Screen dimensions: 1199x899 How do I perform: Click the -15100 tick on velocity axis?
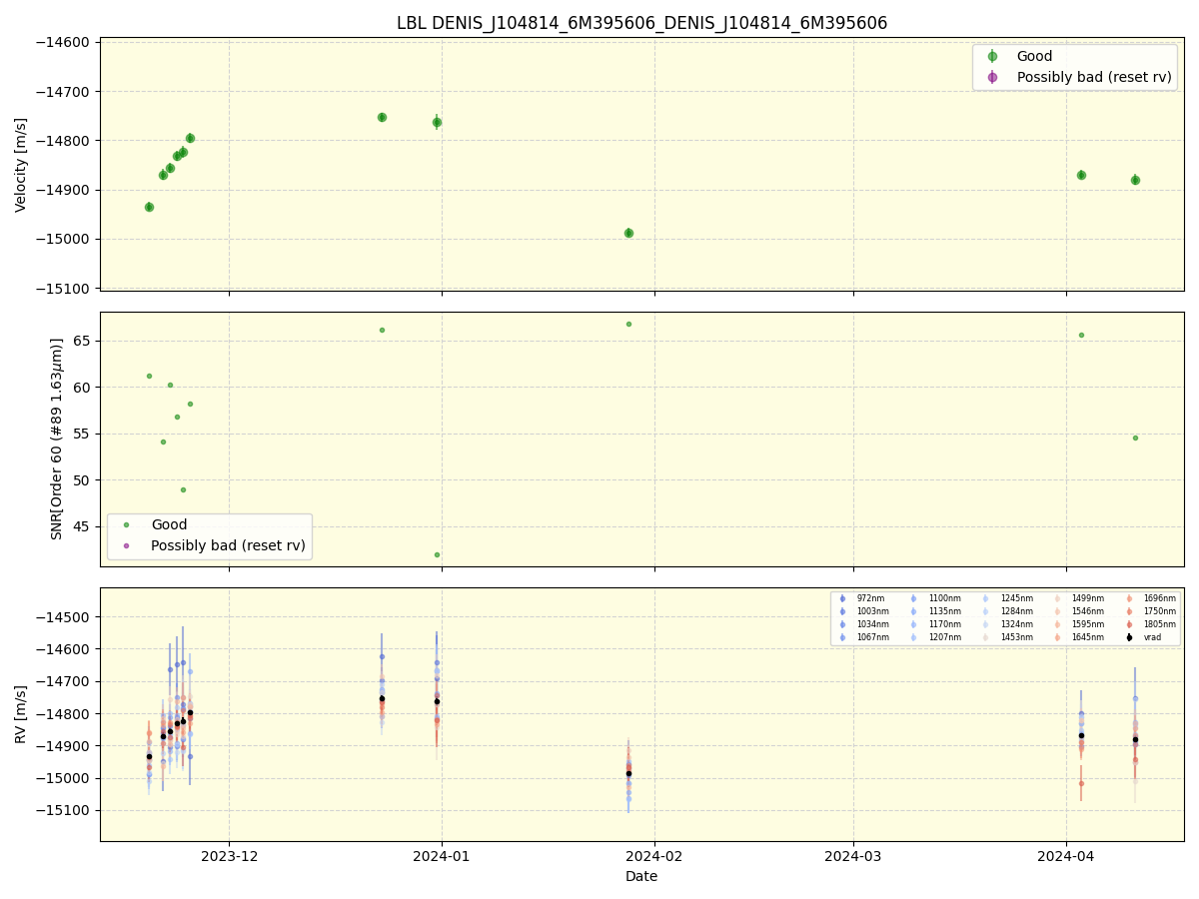tap(63, 289)
